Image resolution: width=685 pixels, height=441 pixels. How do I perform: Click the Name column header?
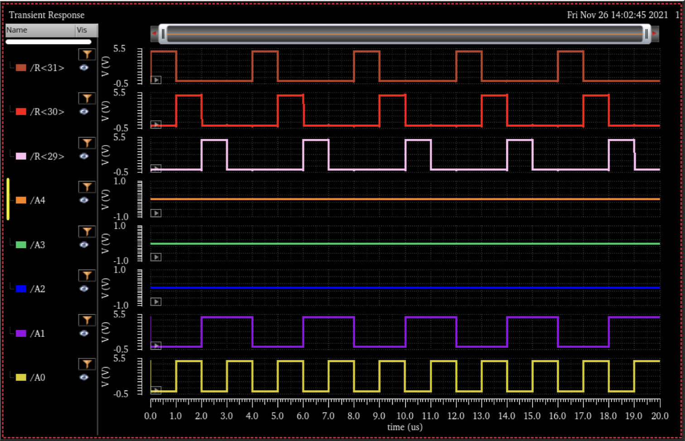[x=40, y=30]
